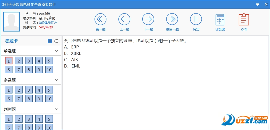Open single-choice question 8

tap(29, 70)
